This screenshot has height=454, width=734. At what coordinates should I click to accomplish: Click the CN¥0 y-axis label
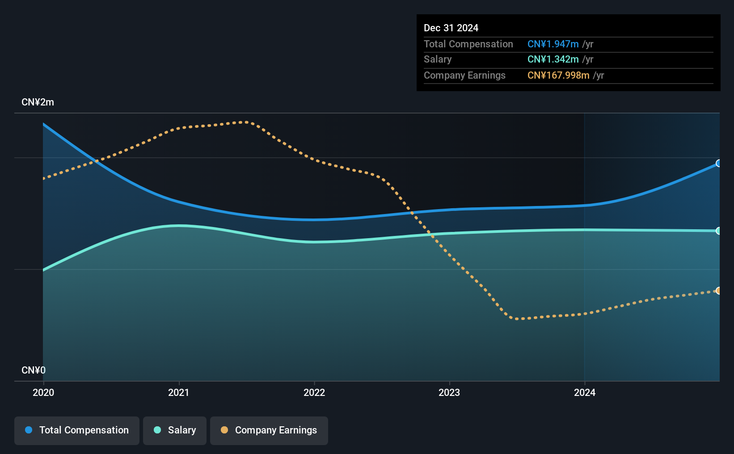(34, 370)
